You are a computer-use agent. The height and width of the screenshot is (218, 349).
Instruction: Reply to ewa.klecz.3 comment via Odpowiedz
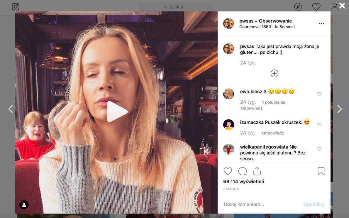(x=252, y=108)
